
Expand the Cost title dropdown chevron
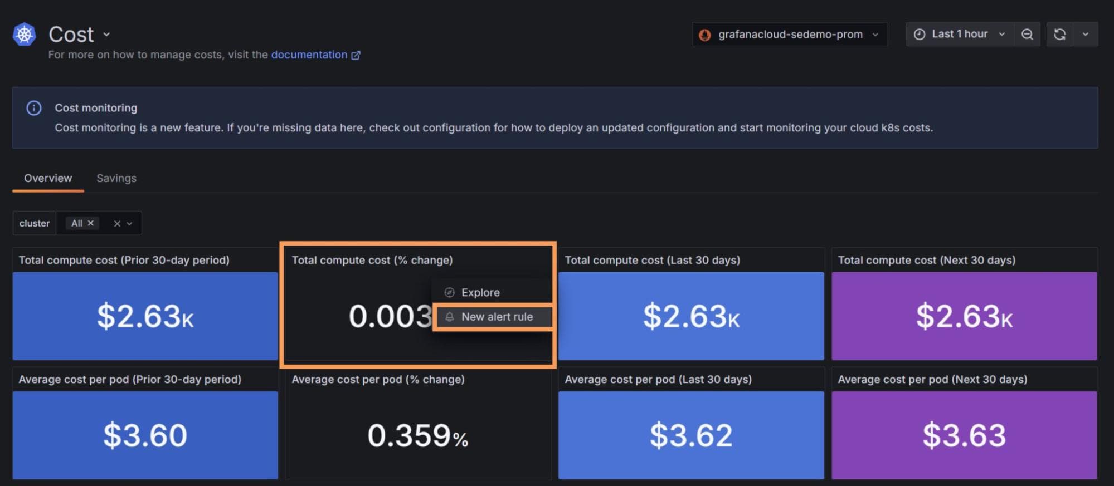pyautogui.click(x=106, y=35)
